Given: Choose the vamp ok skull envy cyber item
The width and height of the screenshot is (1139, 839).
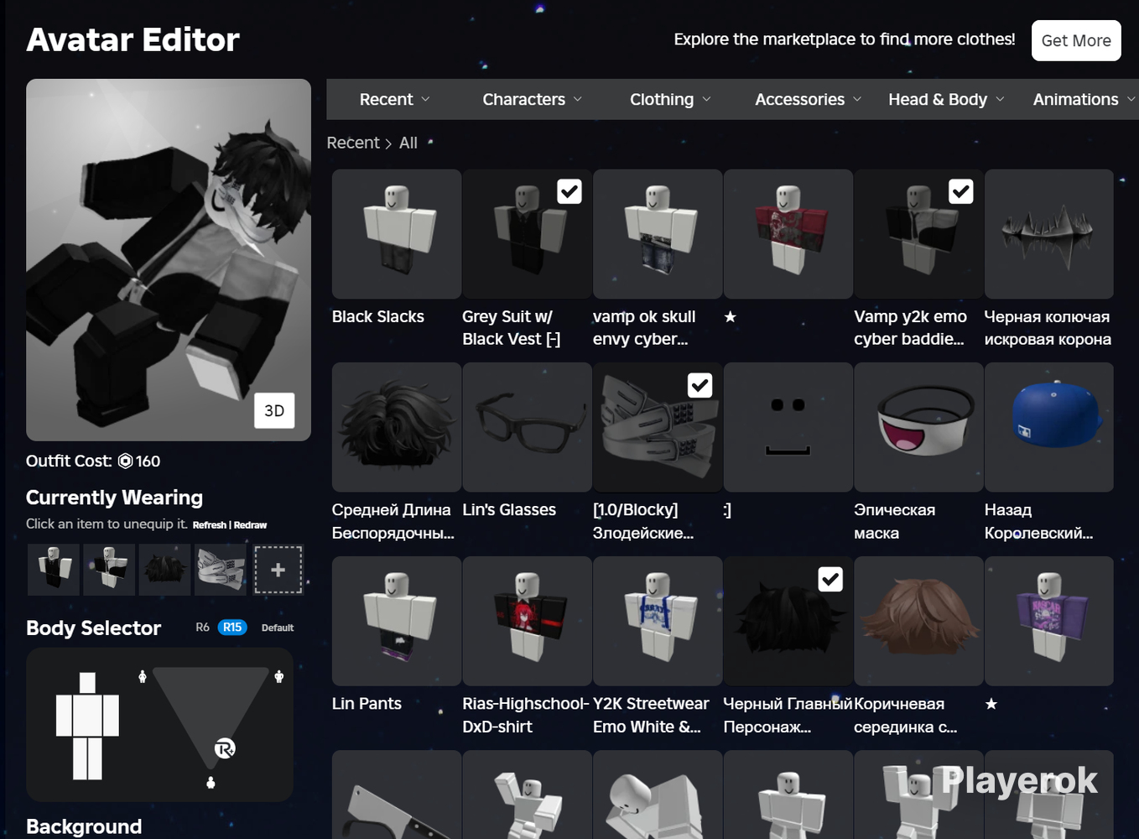Looking at the screenshot, I should (x=658, y=234).
